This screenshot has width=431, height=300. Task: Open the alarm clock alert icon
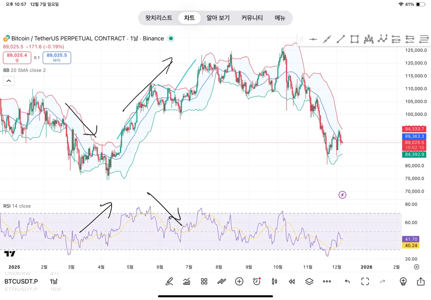tap(256, 281)
